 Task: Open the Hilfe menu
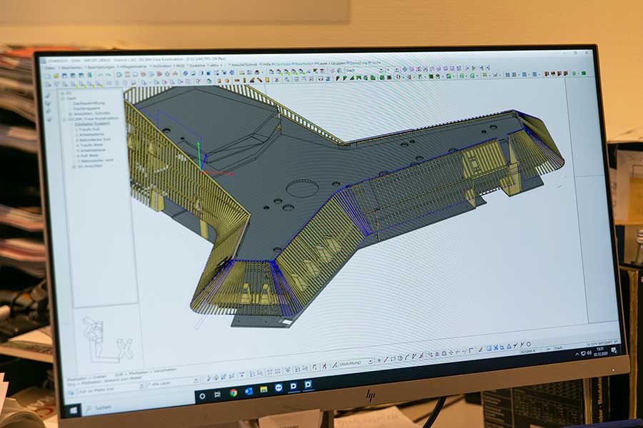point(266,64)
